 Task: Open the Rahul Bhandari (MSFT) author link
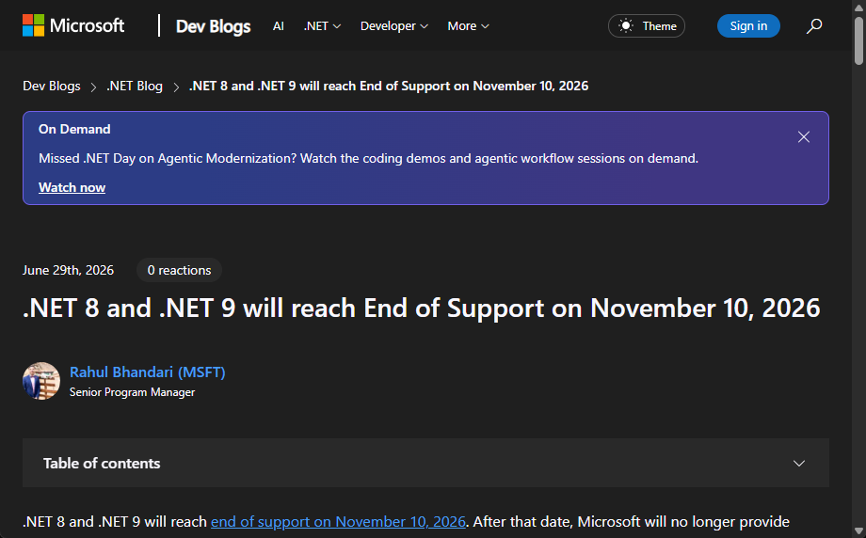148,372
